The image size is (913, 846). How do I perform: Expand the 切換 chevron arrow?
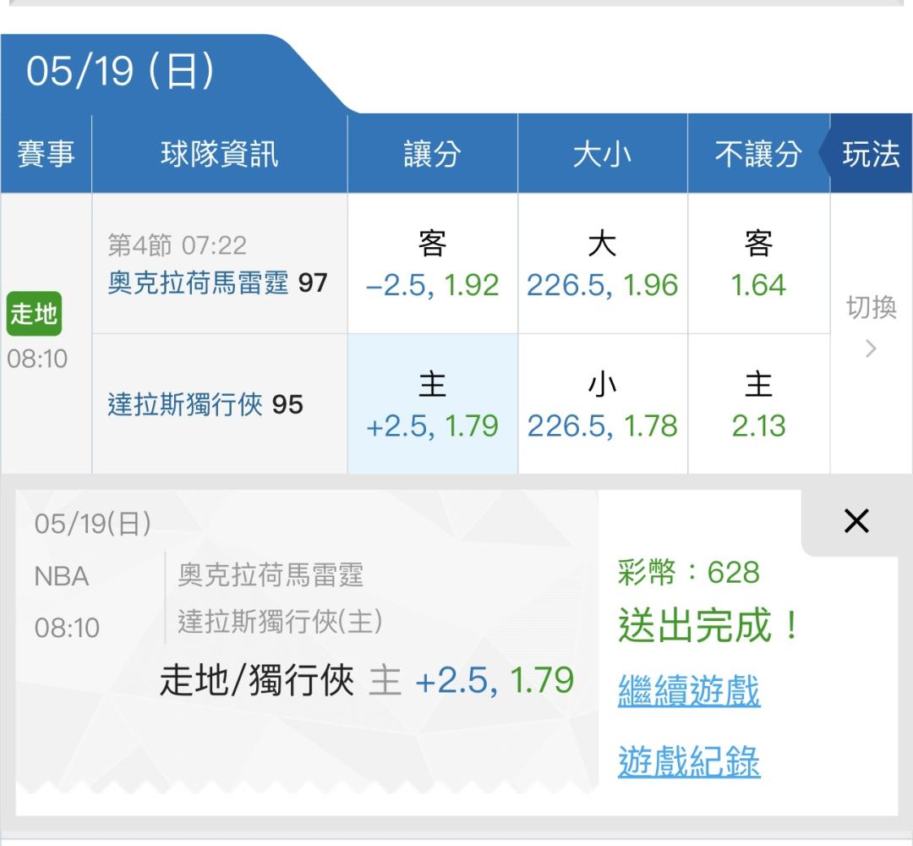tap(872, 349)
